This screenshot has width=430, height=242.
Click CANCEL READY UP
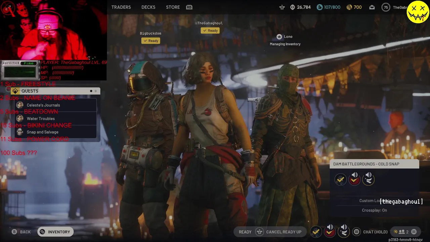pyautogui.click(x=284, y=232)
